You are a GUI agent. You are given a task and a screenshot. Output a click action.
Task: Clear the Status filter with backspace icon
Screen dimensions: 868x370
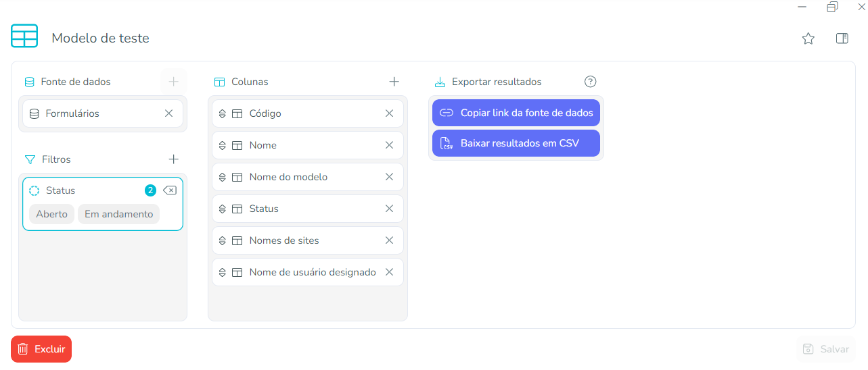[170, 190]
